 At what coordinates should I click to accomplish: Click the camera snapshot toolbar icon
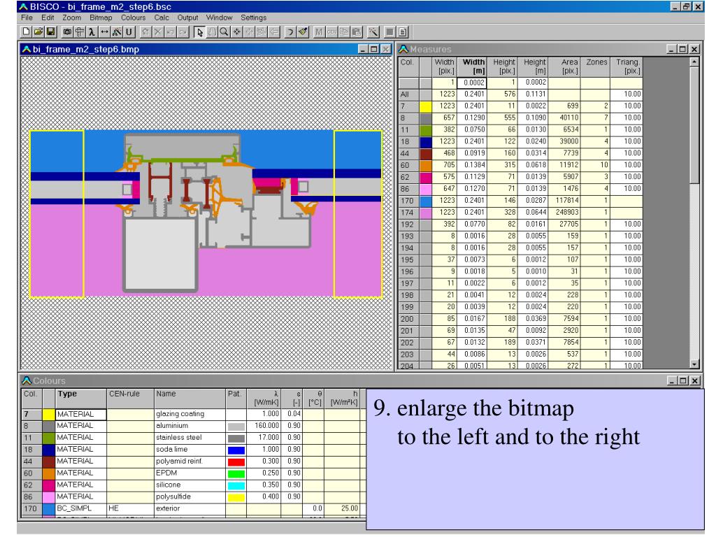68,32
